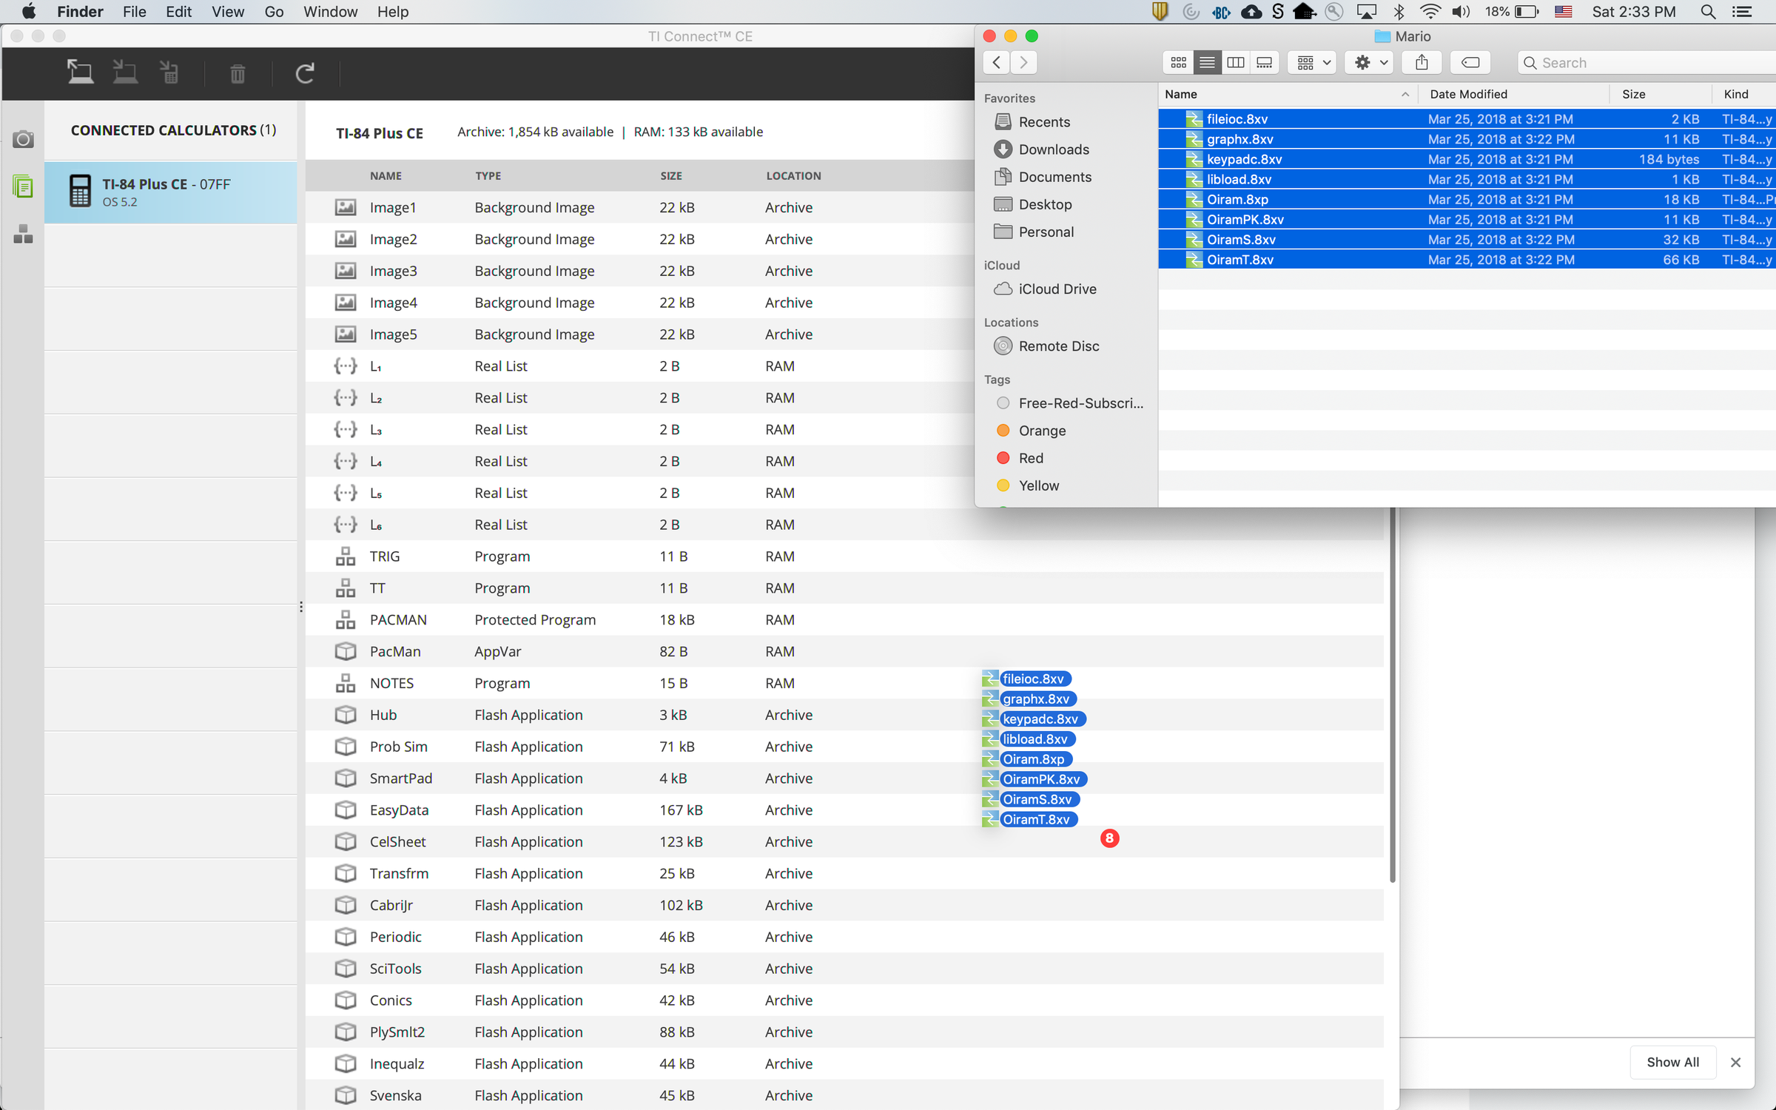
Task: Open the Finder action gear dropdown
Action: click(1369, 62)
